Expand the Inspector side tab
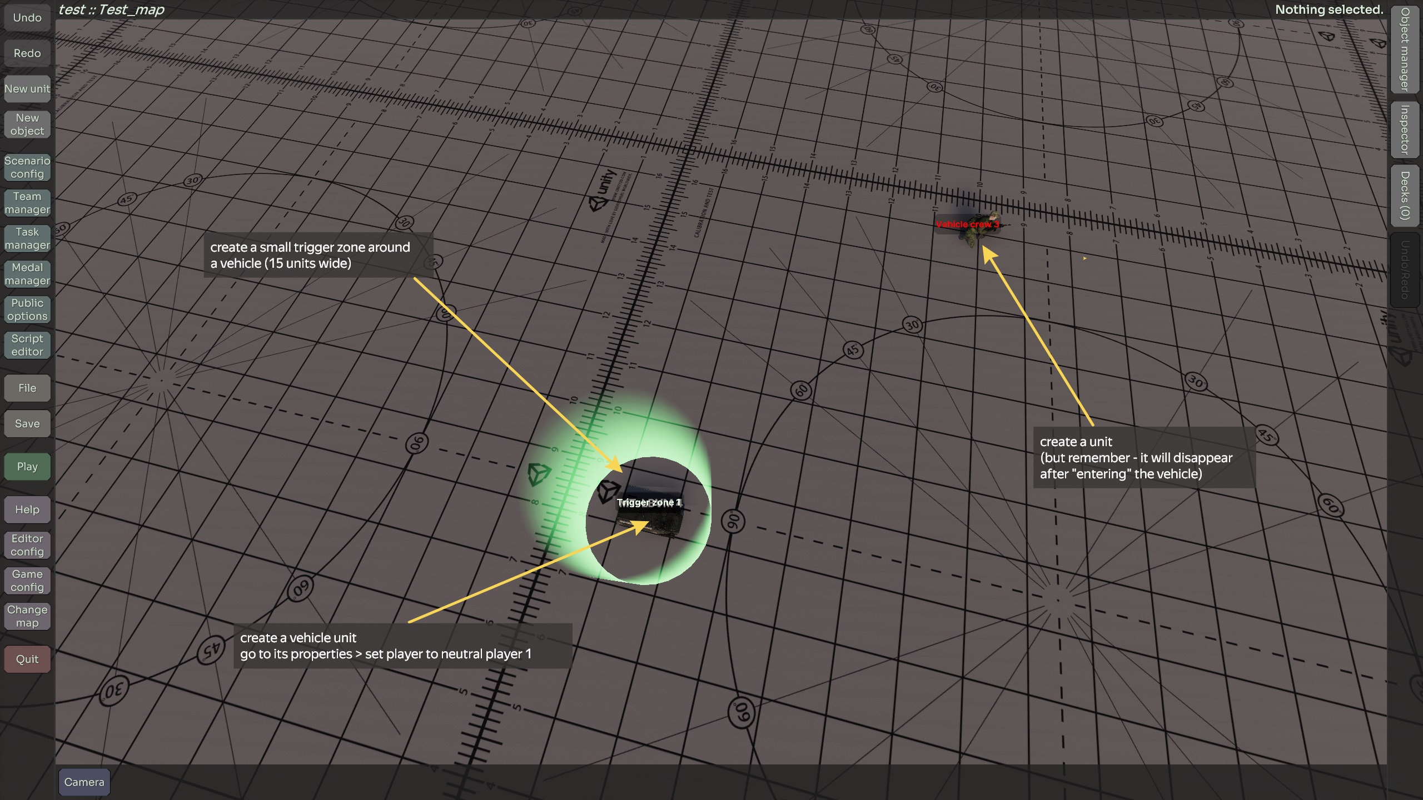 [1405, 130]
